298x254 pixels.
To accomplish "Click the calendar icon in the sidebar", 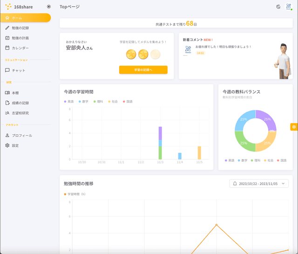I will click(7, 48).
